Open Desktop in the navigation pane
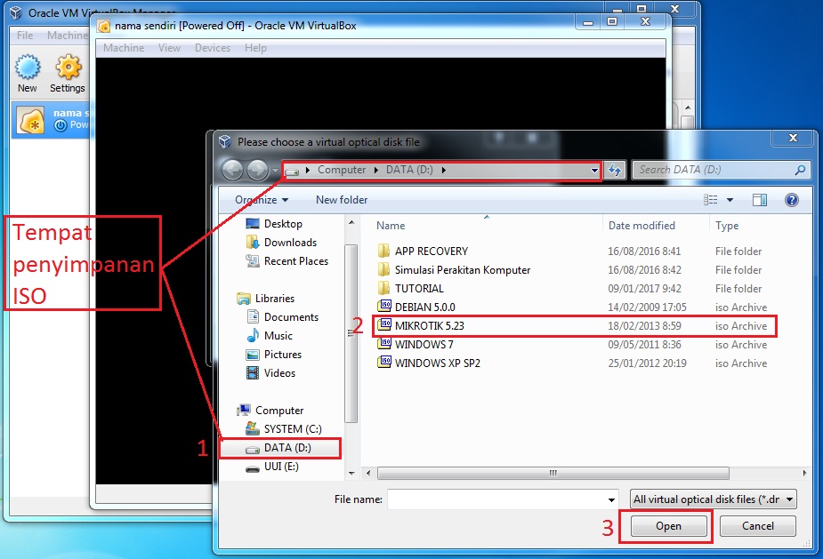 pyautogui.click(x=283, y=224)
